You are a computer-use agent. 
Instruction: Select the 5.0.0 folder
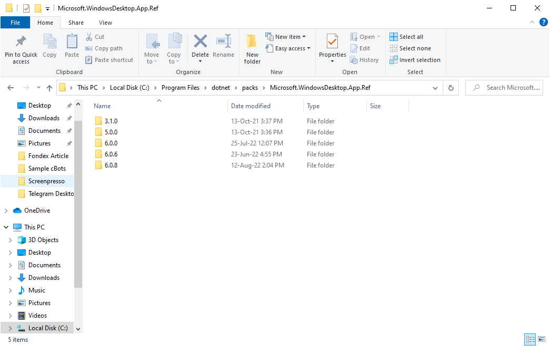[x=106, y=132]
